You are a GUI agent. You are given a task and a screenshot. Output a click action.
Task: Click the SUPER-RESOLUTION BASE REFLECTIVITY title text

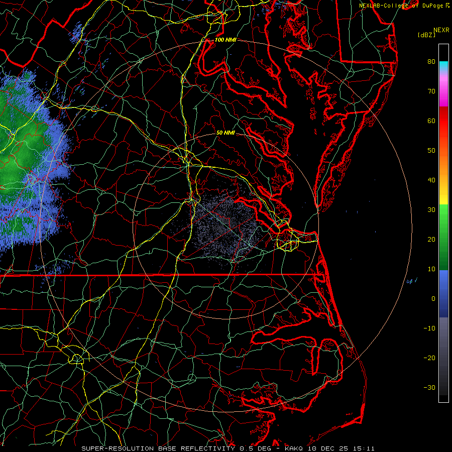(158, 448)
